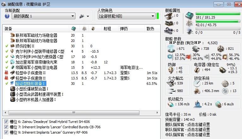Viewport: 242px width, 139px height.
Task: Click 联队指挥官 - 点击右键设置
Action: tap(187, 130)
